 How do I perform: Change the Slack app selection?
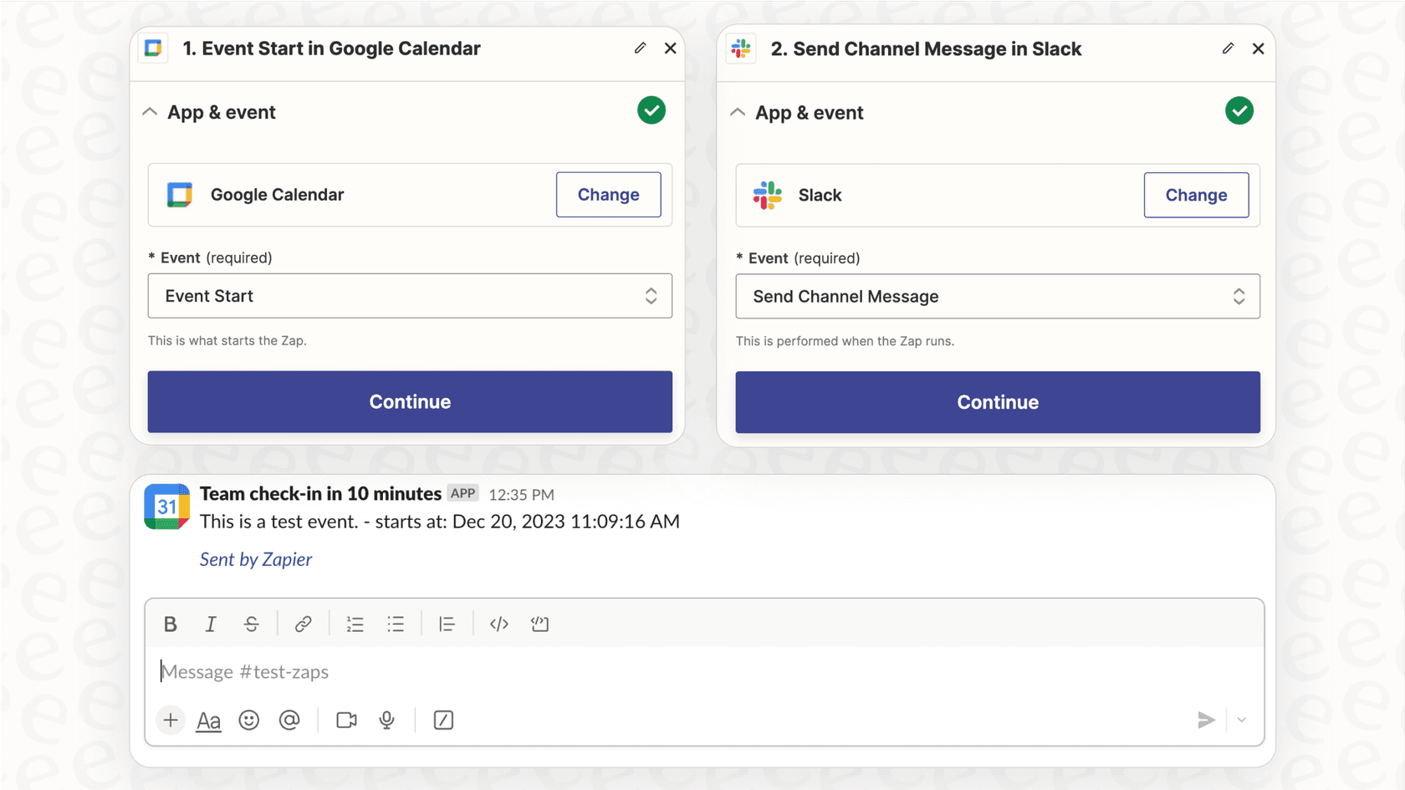click(1196, 195)
